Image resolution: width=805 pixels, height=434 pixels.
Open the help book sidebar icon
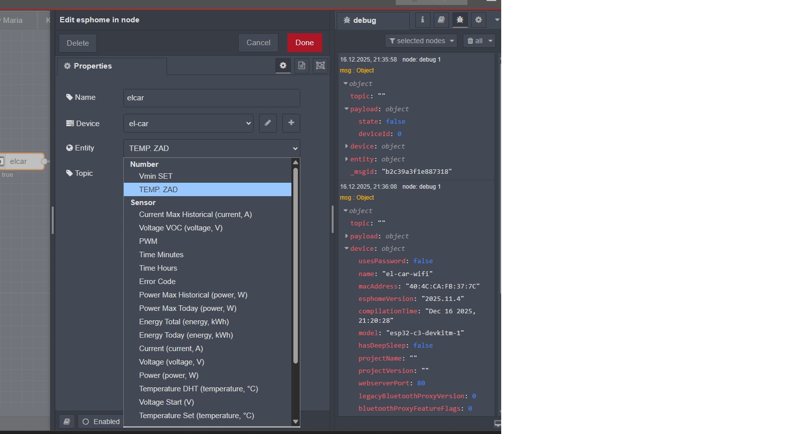(x=441, y=20)
